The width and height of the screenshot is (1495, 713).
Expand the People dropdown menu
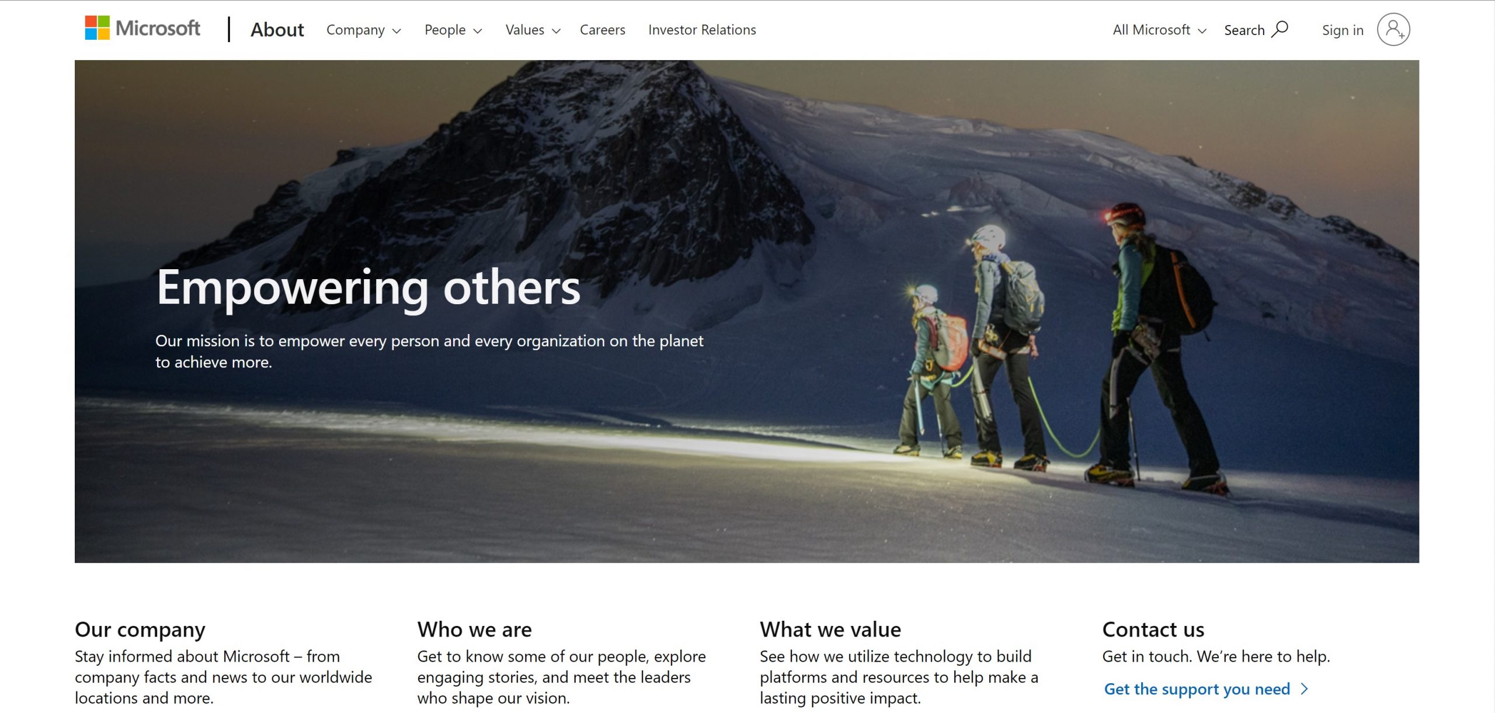(453, 30)
